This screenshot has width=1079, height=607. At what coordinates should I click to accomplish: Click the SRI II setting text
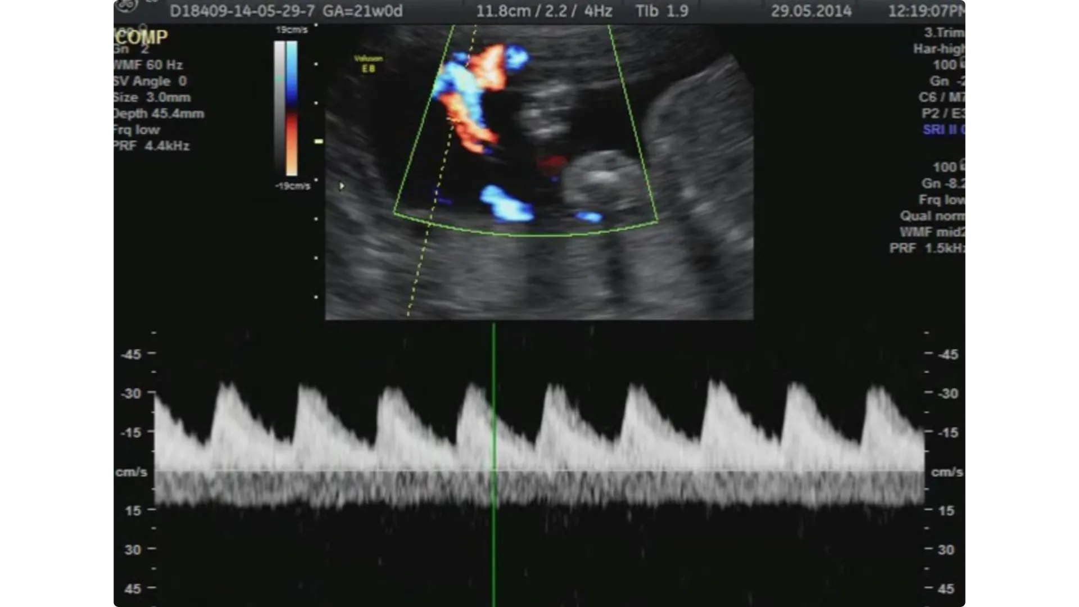click(x=944, y=129)
